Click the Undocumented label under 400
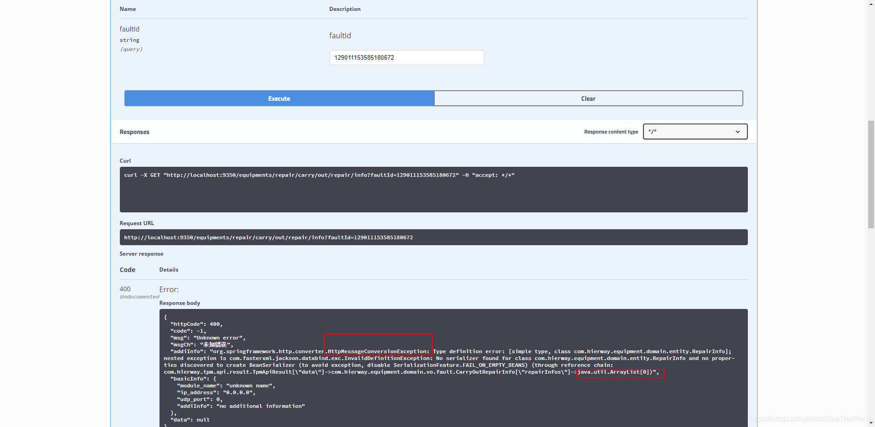875x427 pixels. click(139, 297)
